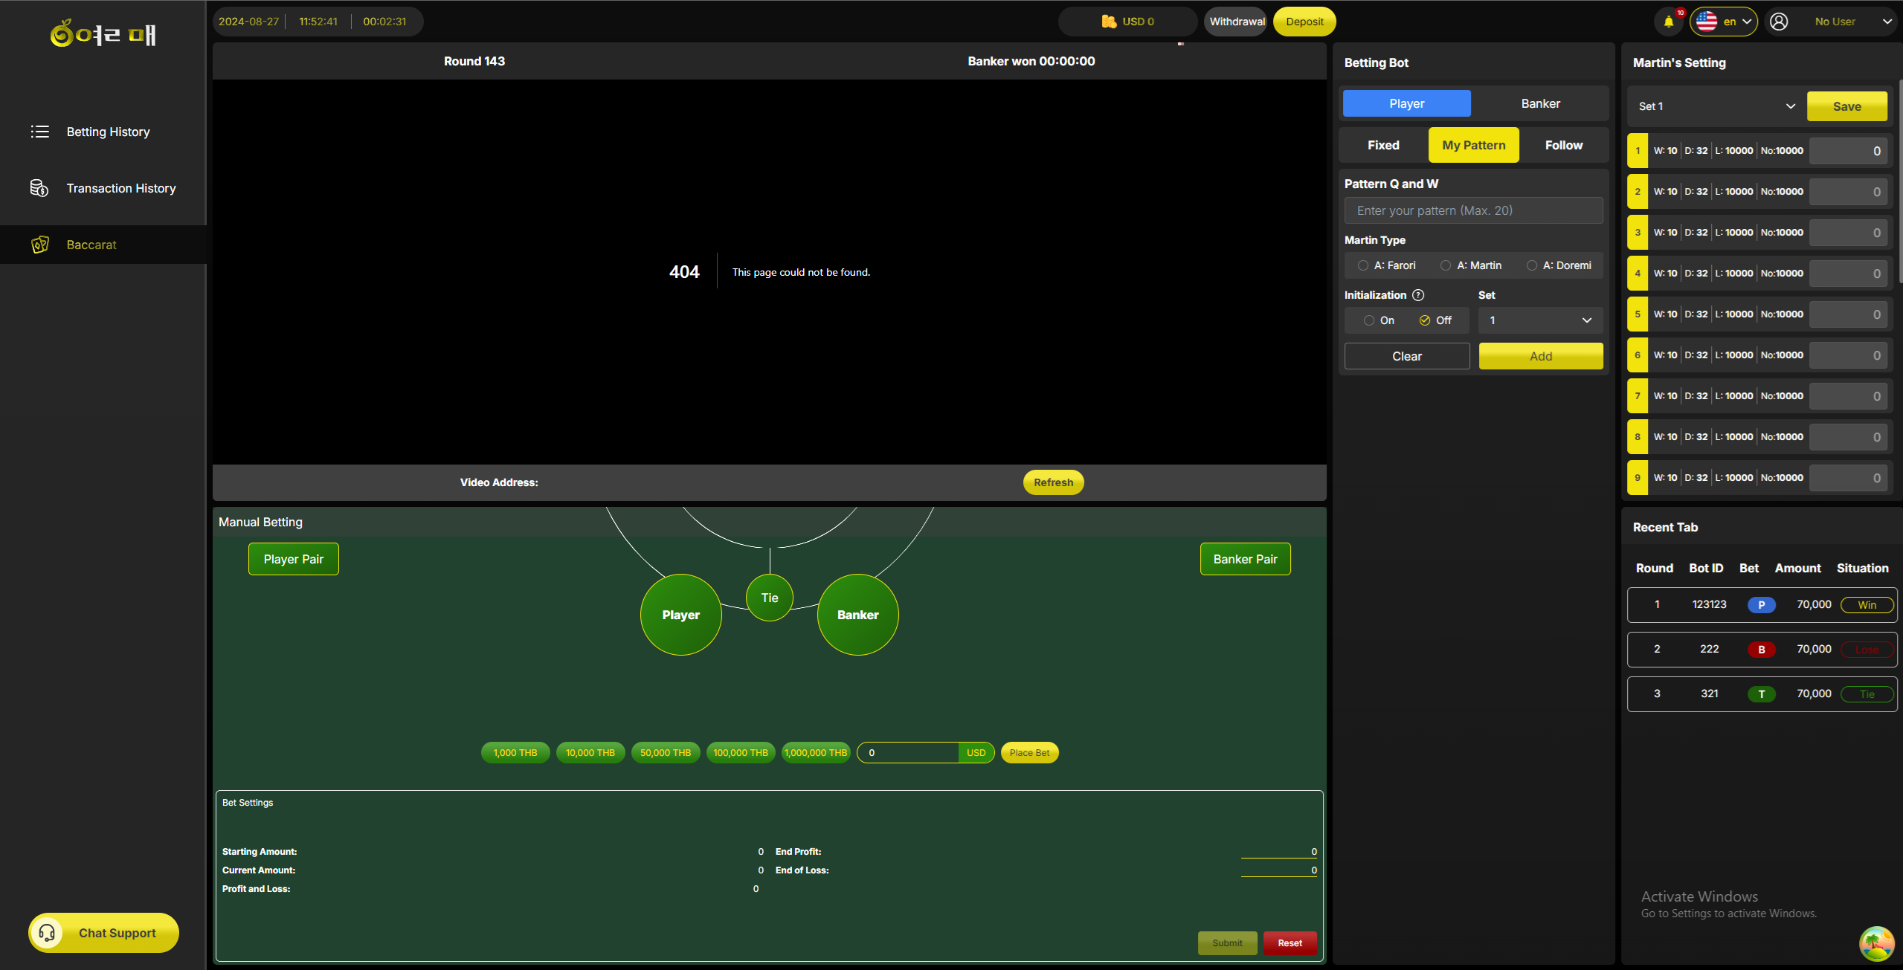Switch to the Follow tab

pyautogui.click(x=1563, y=145)
